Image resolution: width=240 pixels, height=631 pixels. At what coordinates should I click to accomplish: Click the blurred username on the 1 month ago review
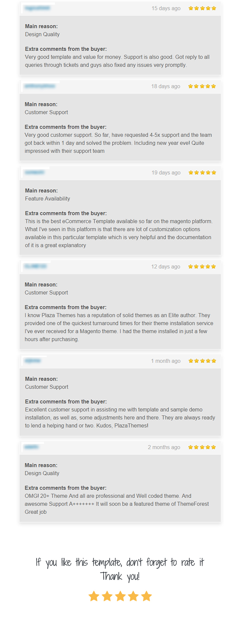pyautogui.click(x=33, y=361)
